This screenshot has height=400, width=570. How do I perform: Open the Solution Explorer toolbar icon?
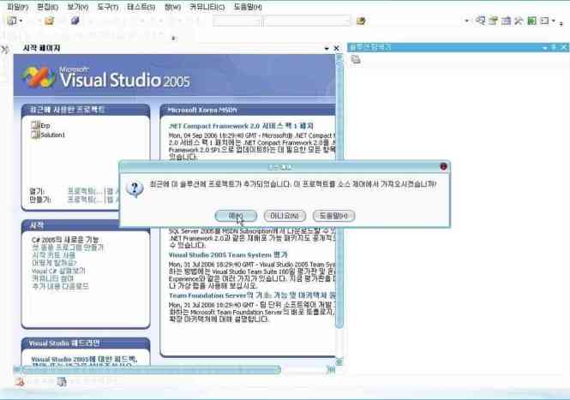point(481,21)
